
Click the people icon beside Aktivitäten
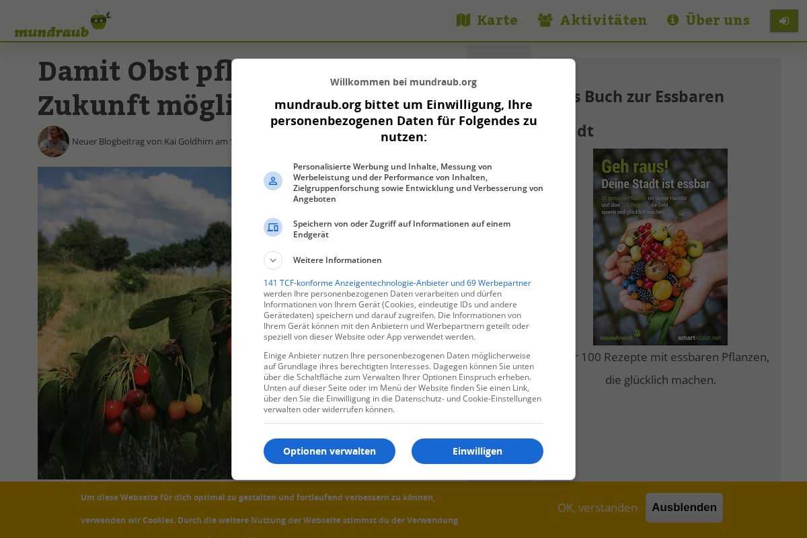tap(545, 20)
